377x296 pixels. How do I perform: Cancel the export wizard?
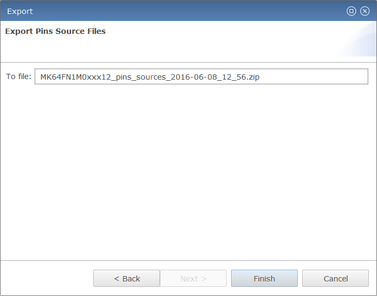(x=335, y=278)
